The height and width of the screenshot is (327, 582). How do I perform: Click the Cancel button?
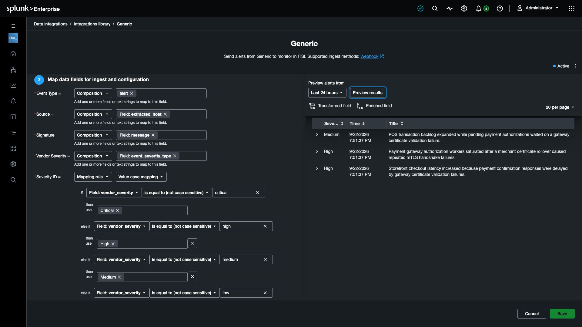(x=532, y=314)
